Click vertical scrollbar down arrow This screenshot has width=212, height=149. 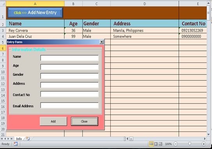pos(208,135)
